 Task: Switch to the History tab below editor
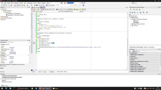pos(65,72)
